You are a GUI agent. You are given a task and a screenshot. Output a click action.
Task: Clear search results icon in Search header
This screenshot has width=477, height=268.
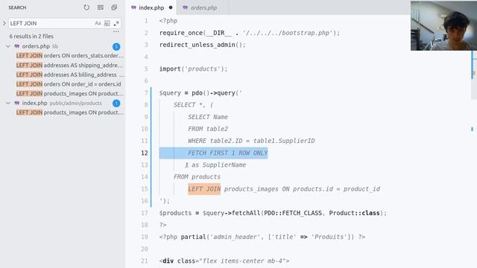coord(101,7)
